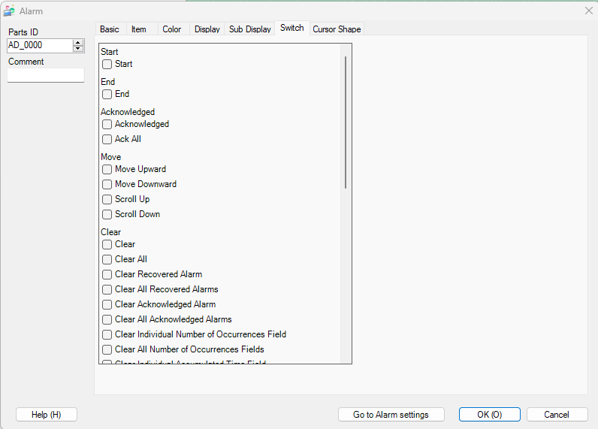Tick the Acknowledged checkbox
This screenshot has width=598, height=429.
click(107, 124)
